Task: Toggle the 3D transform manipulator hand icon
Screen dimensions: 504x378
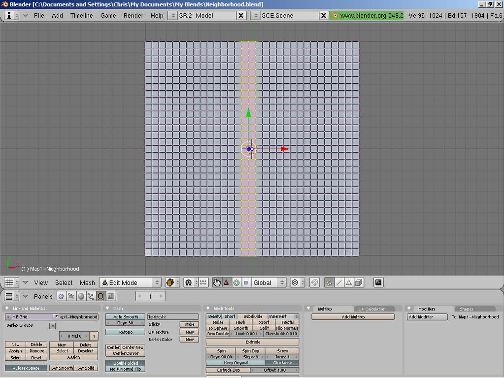Action: click(217, 282)
